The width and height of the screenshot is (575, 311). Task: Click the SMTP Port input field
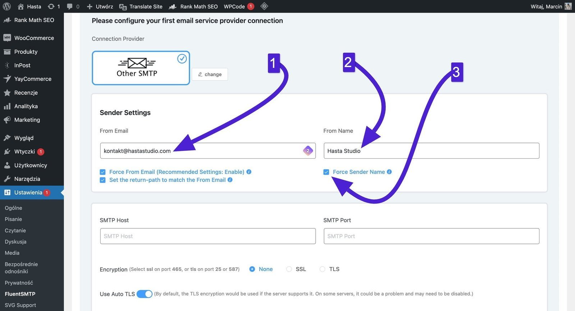(431, 236)
